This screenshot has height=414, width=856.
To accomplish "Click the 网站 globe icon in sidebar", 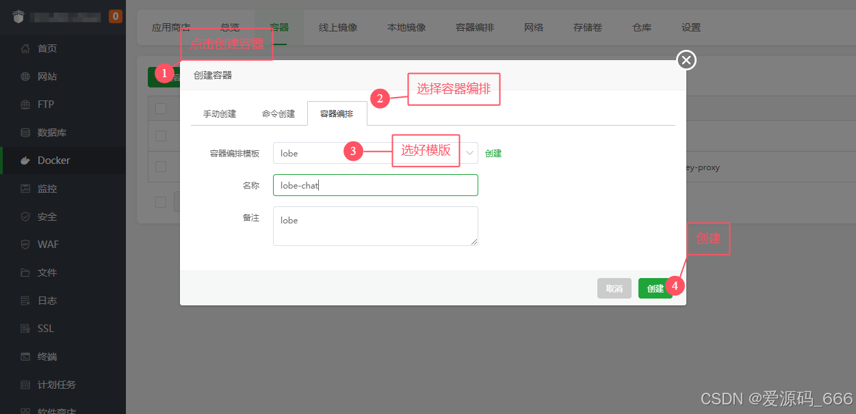I will [x=25, y=77].
